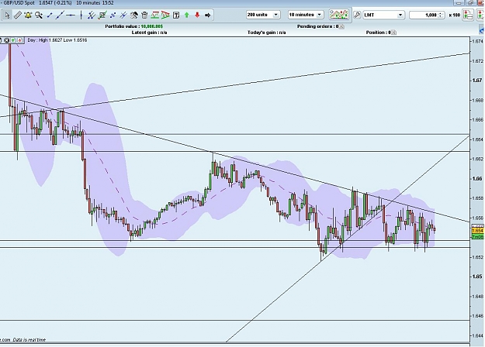The image size is (485, 347).
Task: Click the small red down-arrow chart button
Action: (20, 40)
